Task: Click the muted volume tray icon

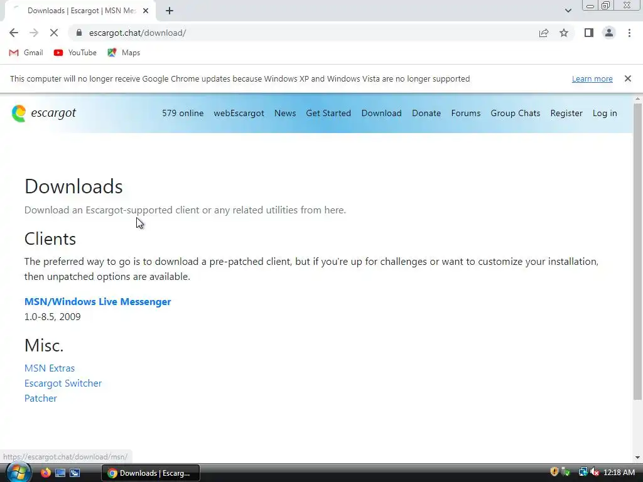Action: [595, 472]
